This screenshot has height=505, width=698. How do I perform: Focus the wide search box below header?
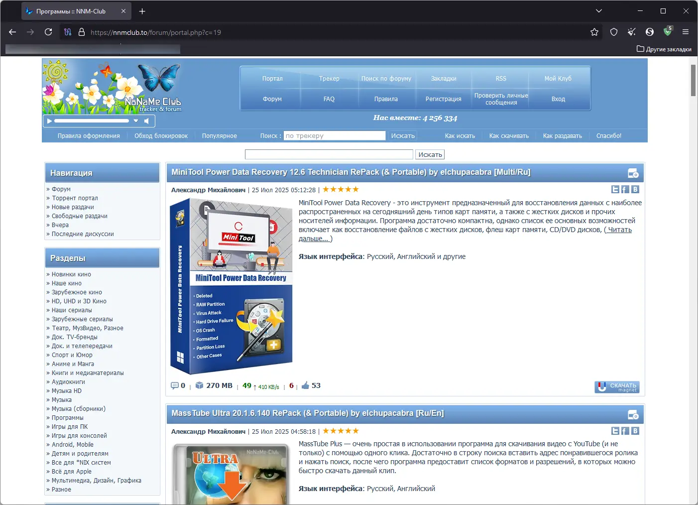point(329,154)
